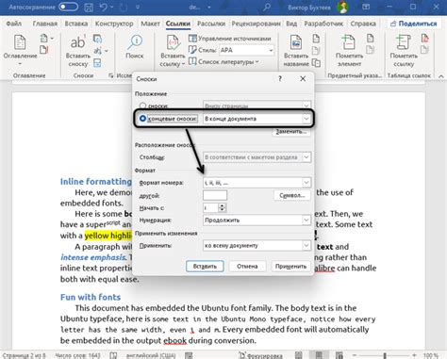447x359 pixels.
Task: Toggle the Автосохранение switch
Action: 68,7
